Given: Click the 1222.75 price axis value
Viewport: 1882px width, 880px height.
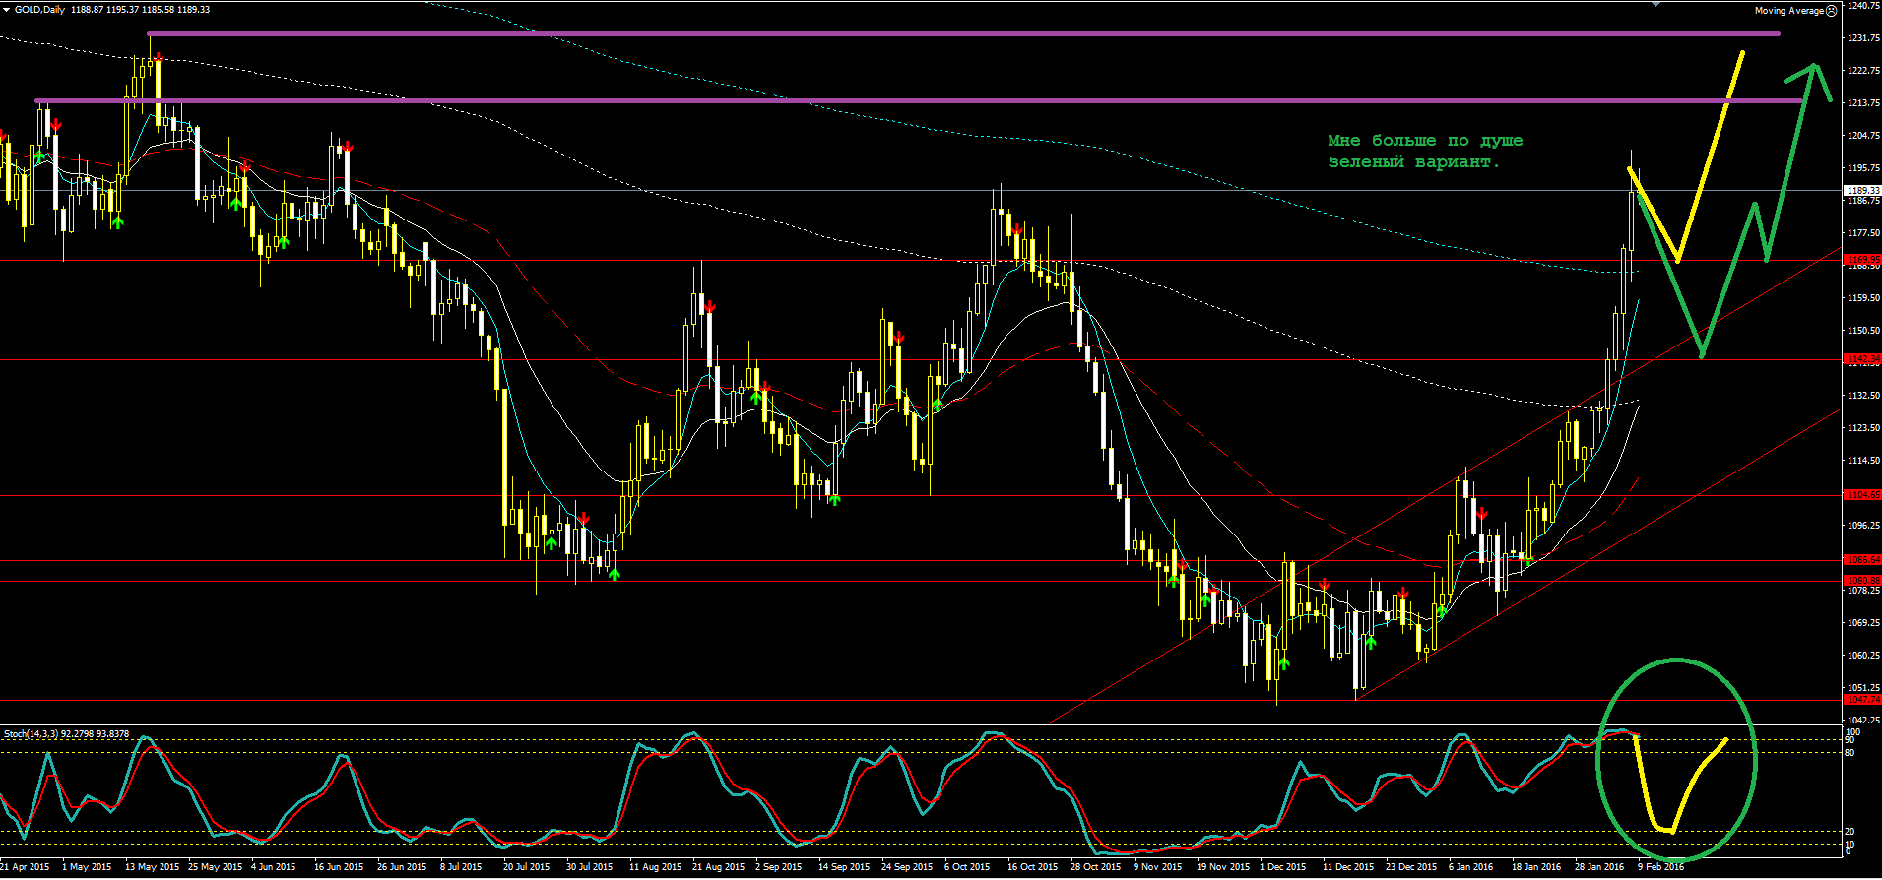Looking at the screenshot, I should (1862, 71).
